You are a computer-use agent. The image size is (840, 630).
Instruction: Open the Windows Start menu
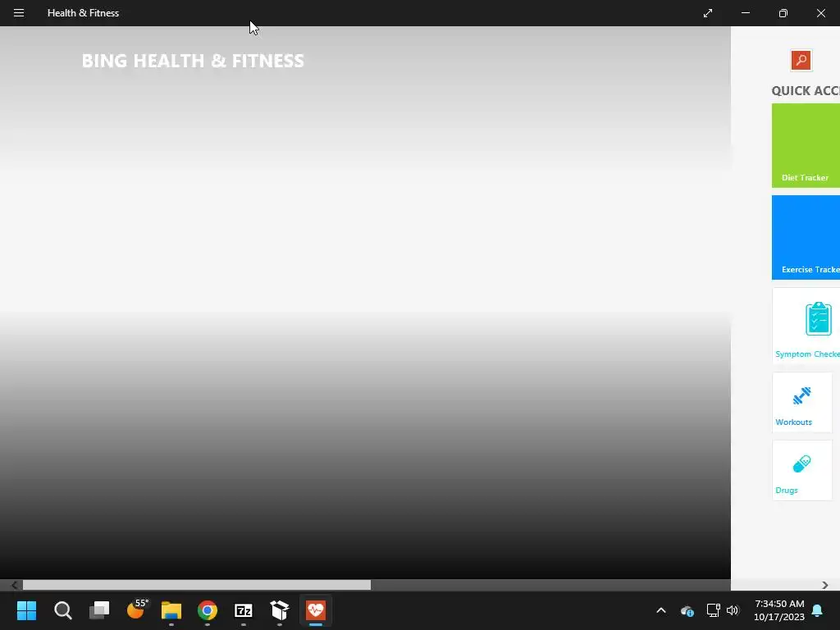pyautogui.click(x=27, y=610)
